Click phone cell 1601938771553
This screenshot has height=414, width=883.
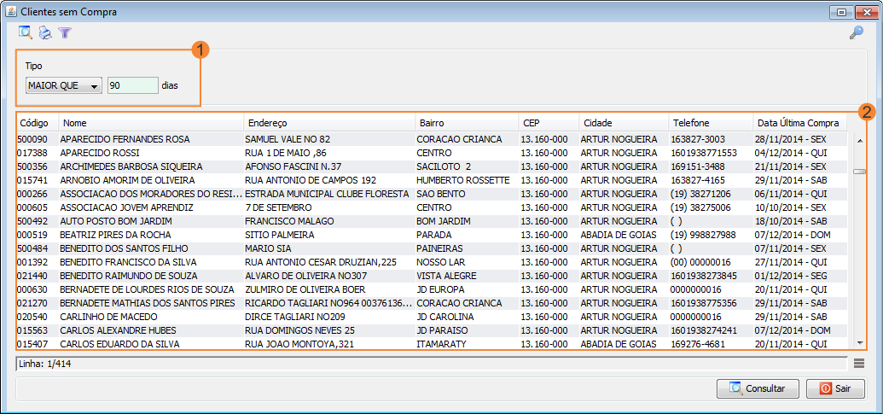coord(703,153)
